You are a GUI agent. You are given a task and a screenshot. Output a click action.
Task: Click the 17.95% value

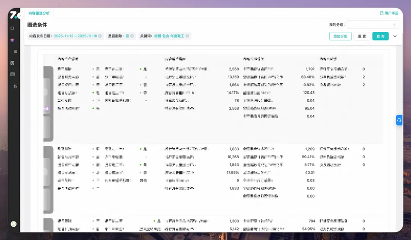(233, 173)
